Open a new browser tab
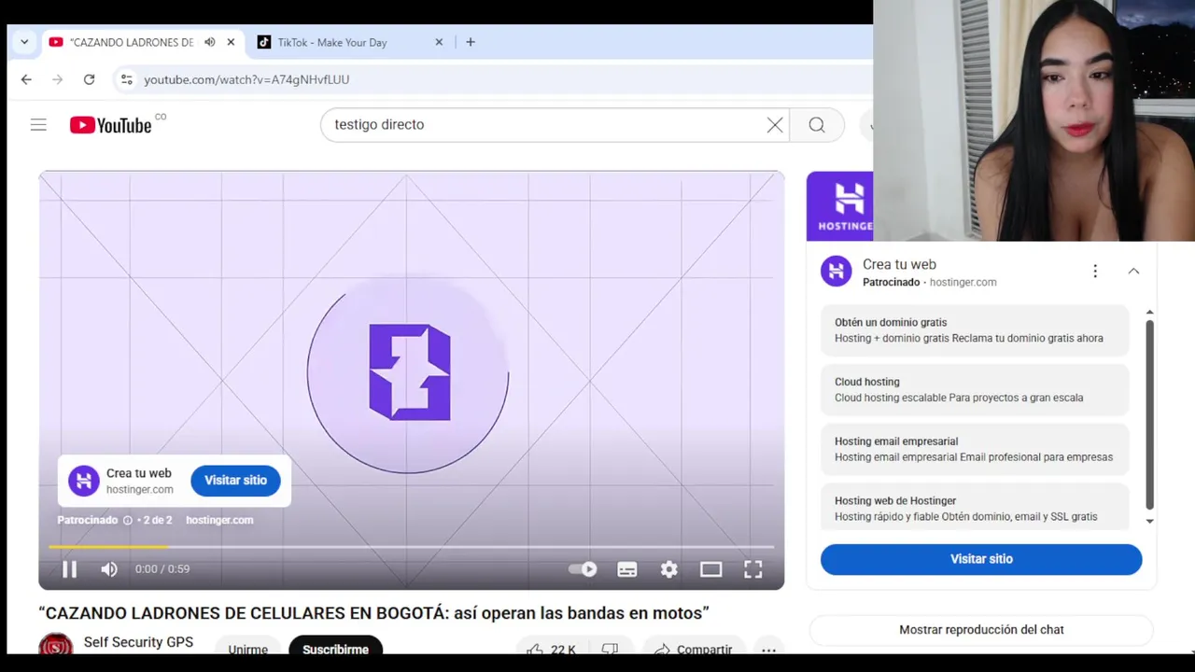Screen dimensions: 1195x672 click(471, 42)
